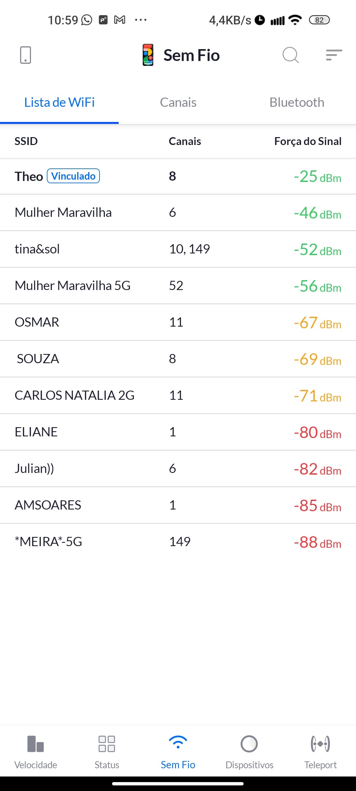Switch to the Bluetooth tab
Screen dimensions: 356x791
(x=297, y=103)
